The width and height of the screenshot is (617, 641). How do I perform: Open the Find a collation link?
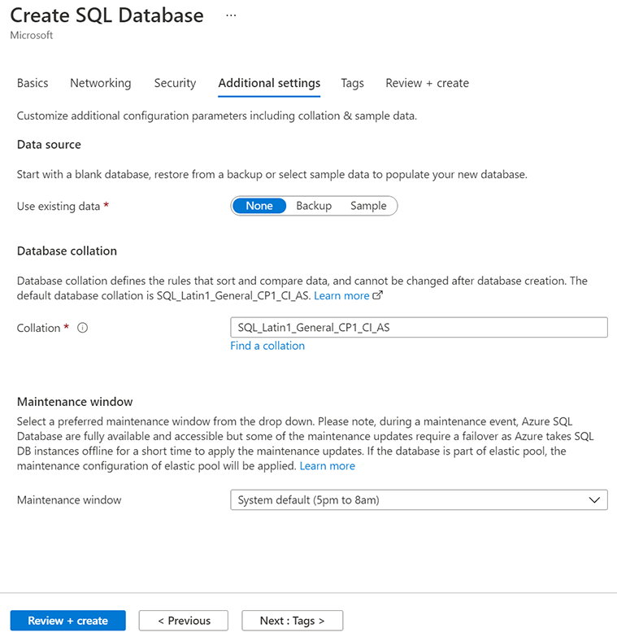pyautogui.click(x=267, y=346)
